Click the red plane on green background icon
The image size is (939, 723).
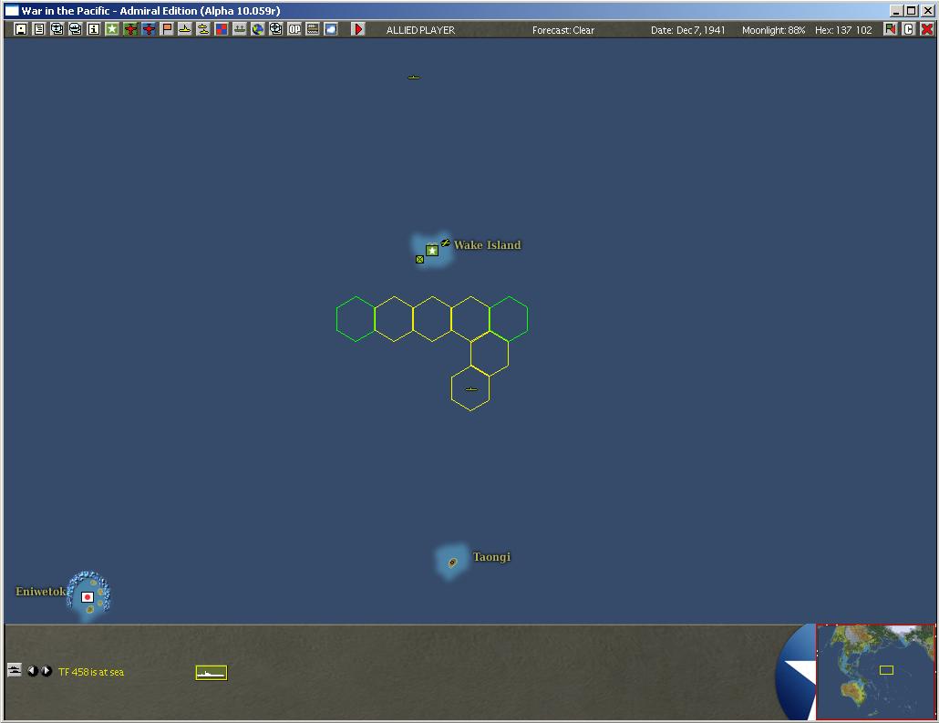pos(130,29)
